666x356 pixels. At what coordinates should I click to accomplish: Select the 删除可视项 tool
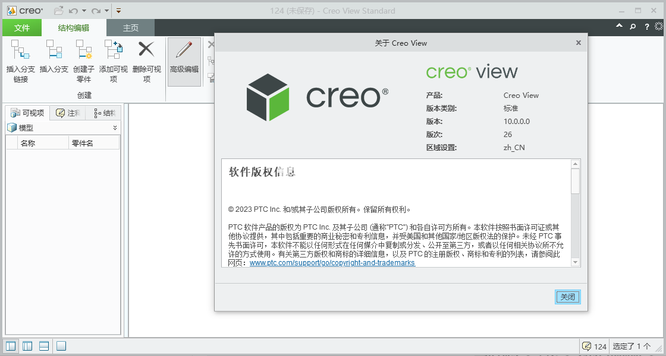[x=146, y=62]
